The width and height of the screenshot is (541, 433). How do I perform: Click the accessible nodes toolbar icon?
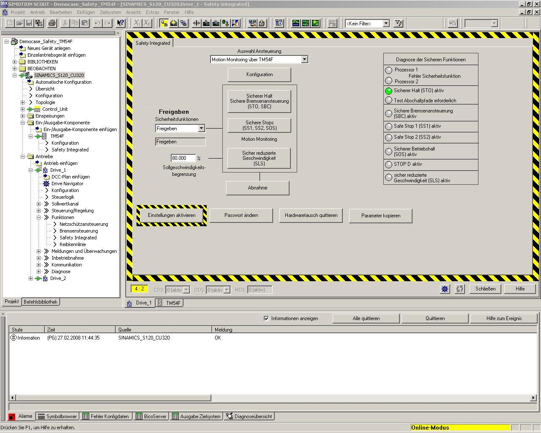point(252,23)
